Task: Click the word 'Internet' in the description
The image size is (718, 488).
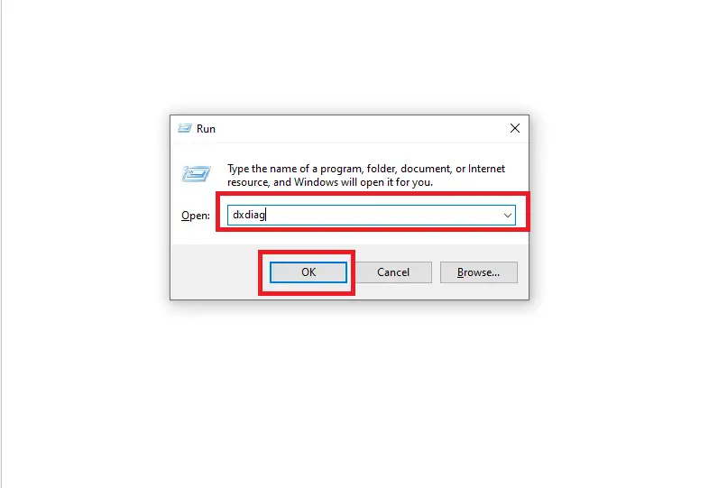Action: 486,169
